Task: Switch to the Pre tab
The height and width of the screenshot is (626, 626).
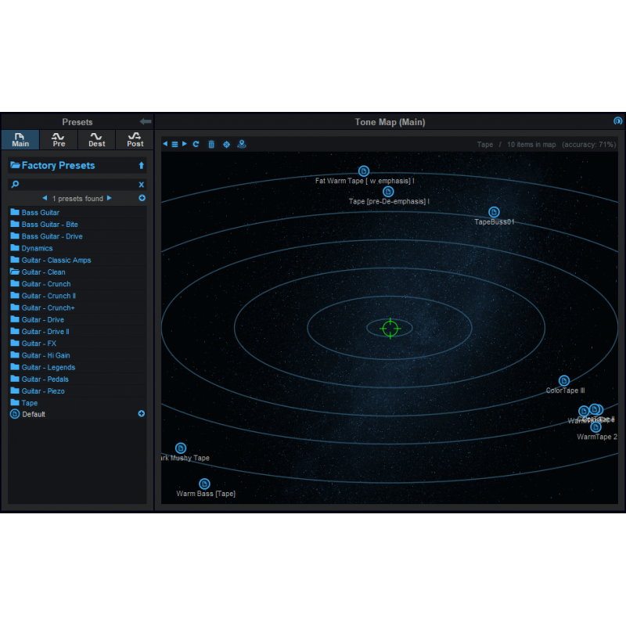Action: 59,139
